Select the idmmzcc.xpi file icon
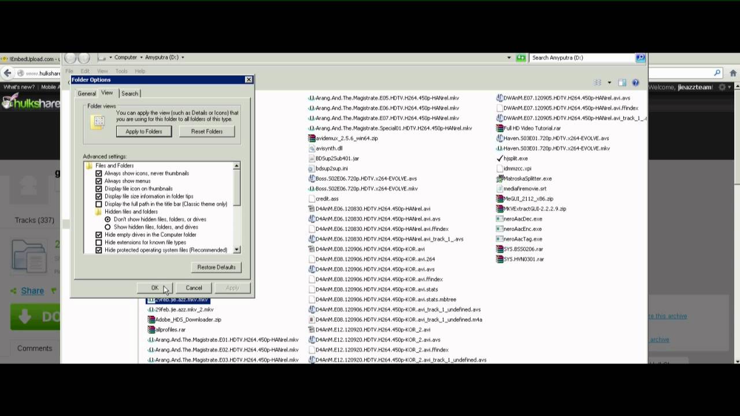740x416 pixels. (499, 169)
